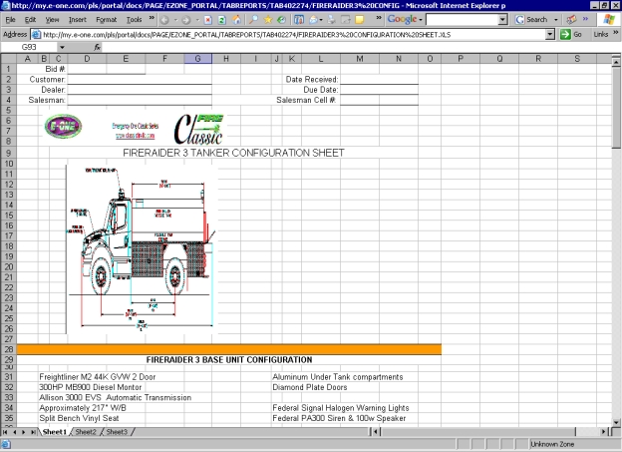This screenshot has height=452, width=622.
Task: Open the Tools menu
Action: click(x=135, y=20)
